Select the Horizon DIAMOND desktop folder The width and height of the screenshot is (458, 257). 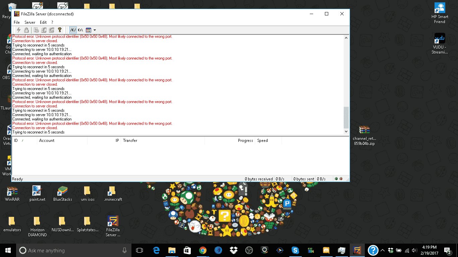(x=37, y=227)
